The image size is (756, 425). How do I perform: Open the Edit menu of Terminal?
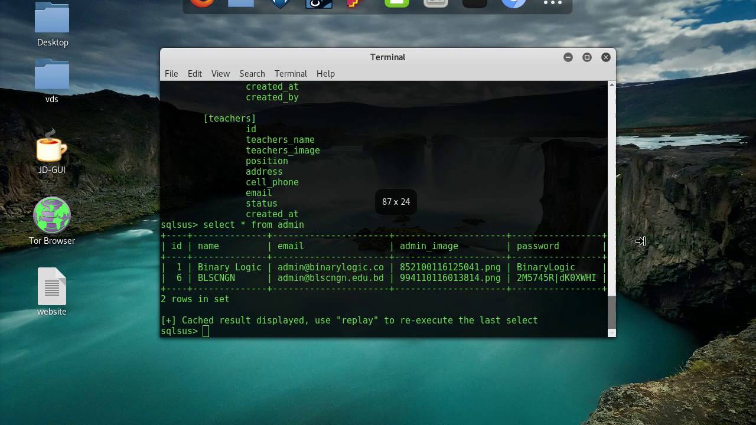[x=194, y=73]
